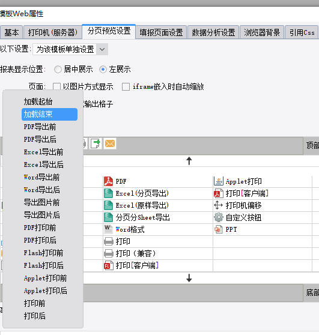Switch to 打印机(服务器) tab

[53, 32]
